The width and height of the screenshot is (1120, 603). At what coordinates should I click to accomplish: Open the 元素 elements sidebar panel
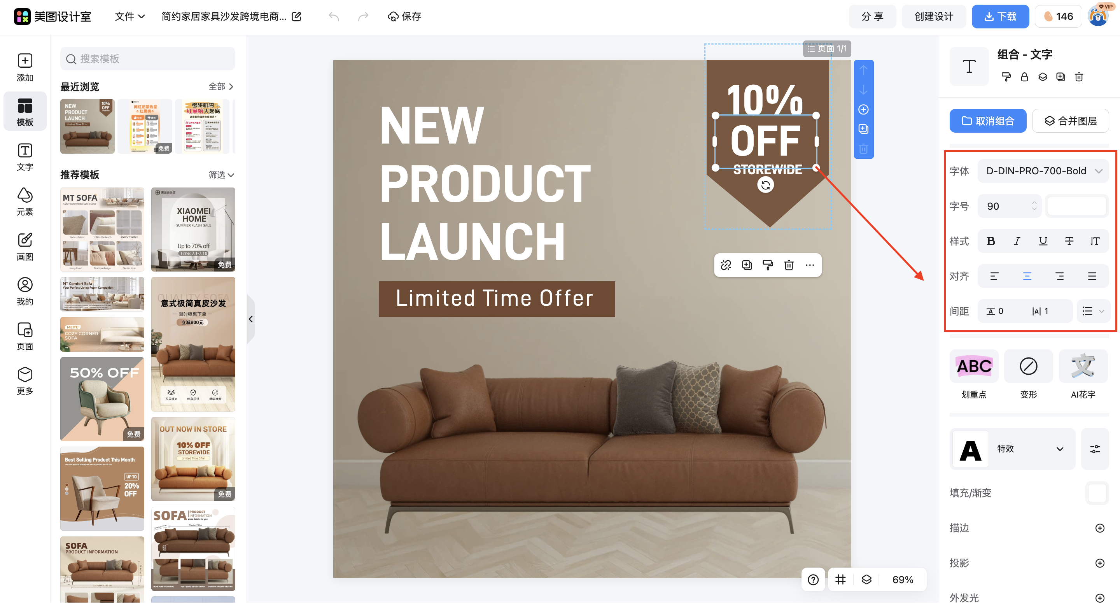pyautogui.click(x=25, y=202)
